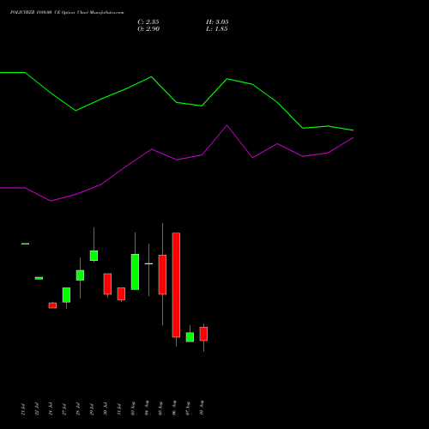The image size is (429, 429).
Task: Click the "21 Jul" date axis label
Action: 23,409
